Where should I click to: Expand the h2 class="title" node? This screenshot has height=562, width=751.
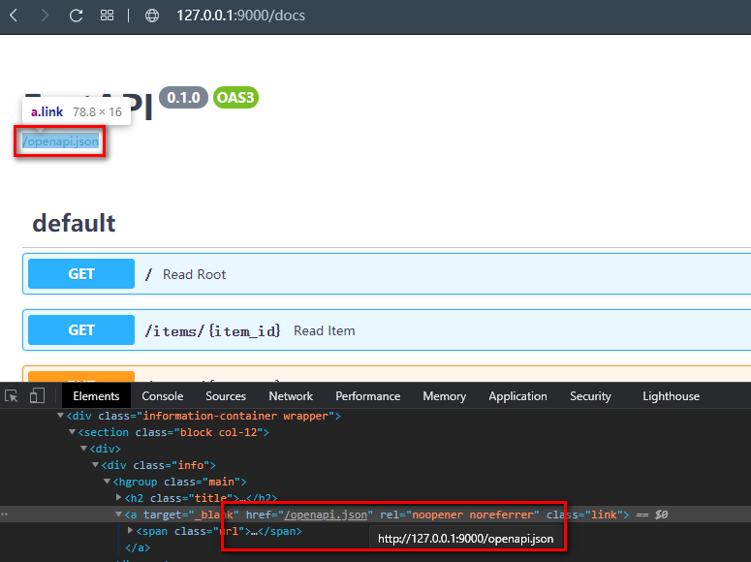pyautogui.click(x=119, y=498)
